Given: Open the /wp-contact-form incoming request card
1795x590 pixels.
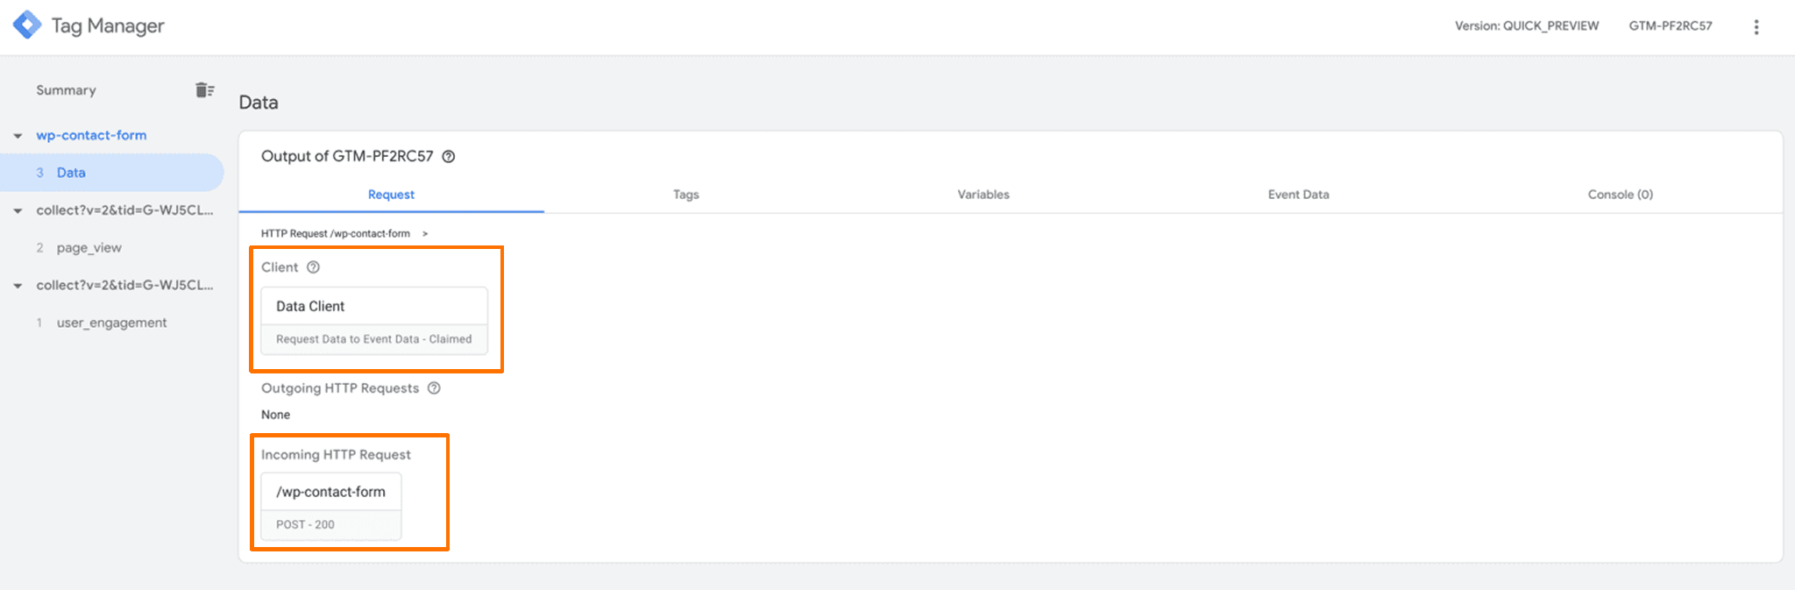Looking at the screenshot, I should 331,507.
